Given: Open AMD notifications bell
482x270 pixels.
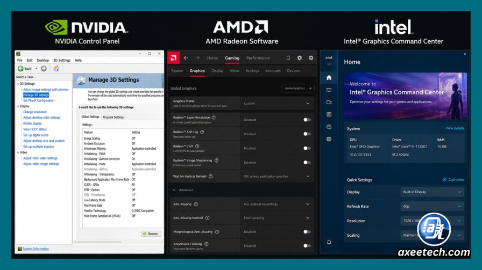Looking at the screenshot, I should (x=288, y=57).
